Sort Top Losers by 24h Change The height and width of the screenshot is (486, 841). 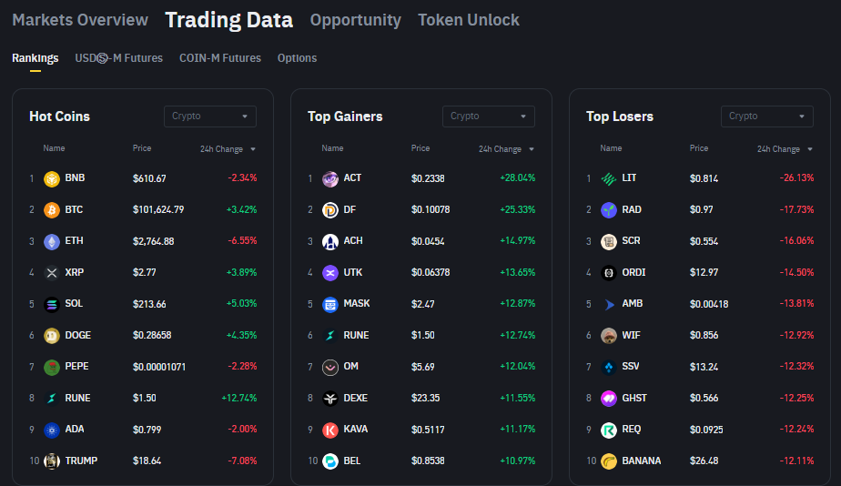[785, 148]
